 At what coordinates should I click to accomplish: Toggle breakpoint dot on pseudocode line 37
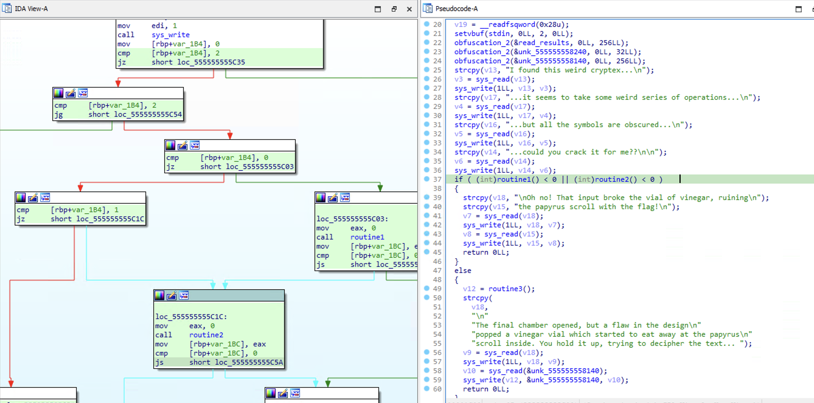coord(426,179)
